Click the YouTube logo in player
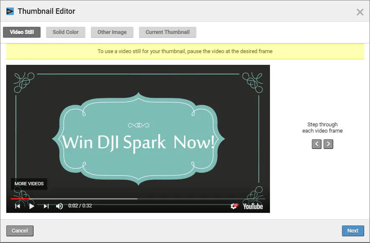370x243 pixels. click(x=253, y=207)
